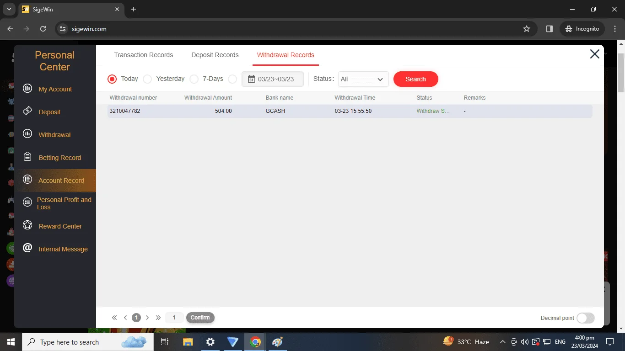Click the Betting Record clipboard icon
This screenshot has height=351, width=625.
pos(27,157)
